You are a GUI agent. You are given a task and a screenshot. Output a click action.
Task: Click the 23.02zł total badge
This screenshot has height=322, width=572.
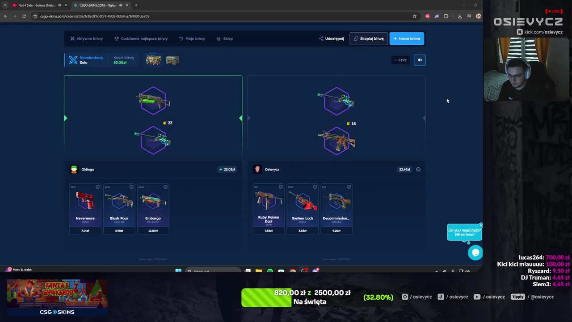pos(227,169)
